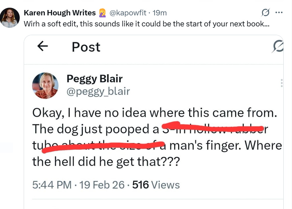The width and height of the screenshot is (292, 209).
Task: Click the facepalm emoji beside Karen's name
Action: (102, 13)
